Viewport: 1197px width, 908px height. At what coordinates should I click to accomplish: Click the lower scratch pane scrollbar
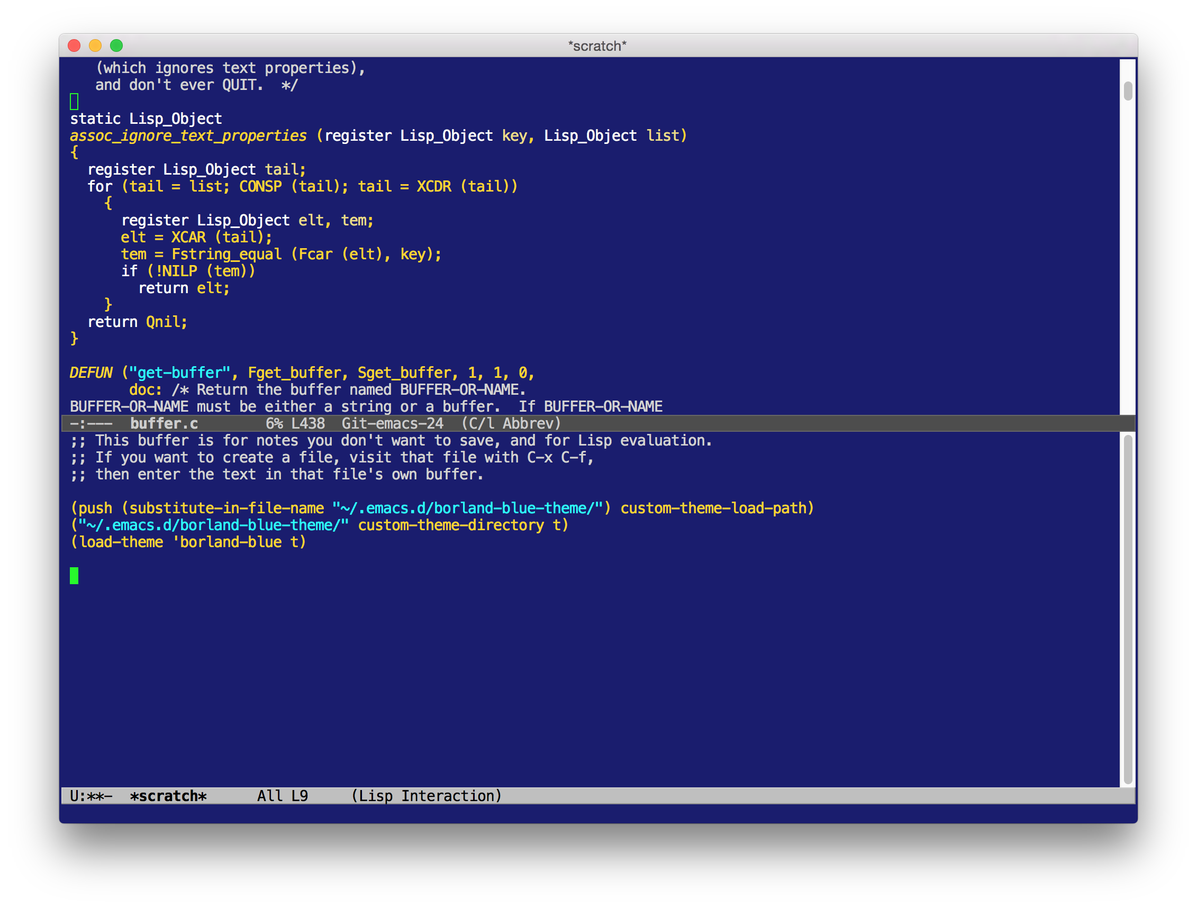(x=1128, y=609)
